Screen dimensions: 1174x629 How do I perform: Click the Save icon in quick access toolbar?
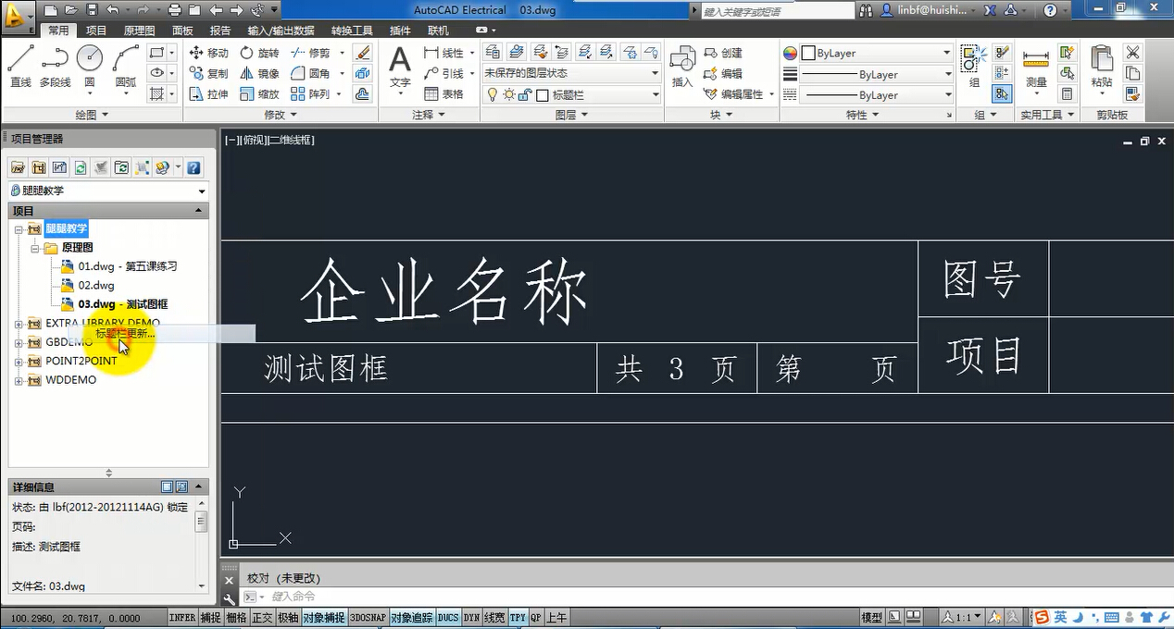point(92,10)
